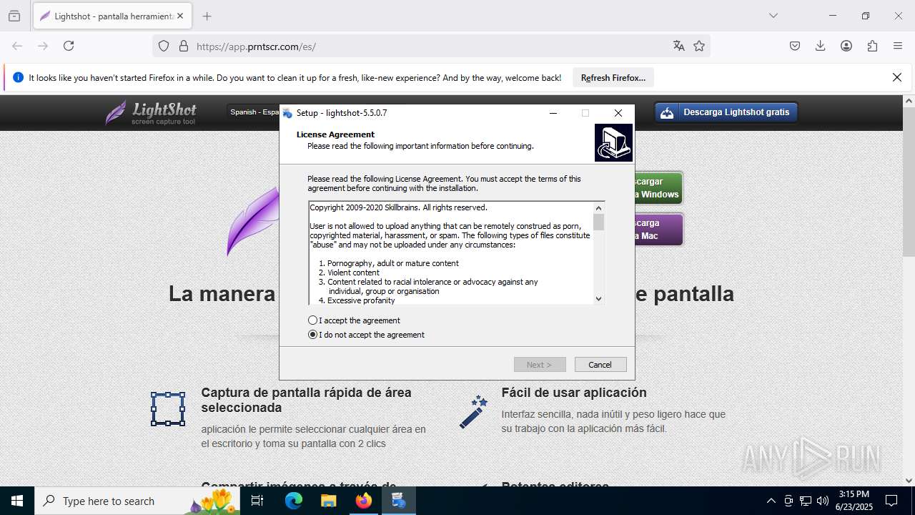
Task: Go forward in browser history
Action: 43,46
